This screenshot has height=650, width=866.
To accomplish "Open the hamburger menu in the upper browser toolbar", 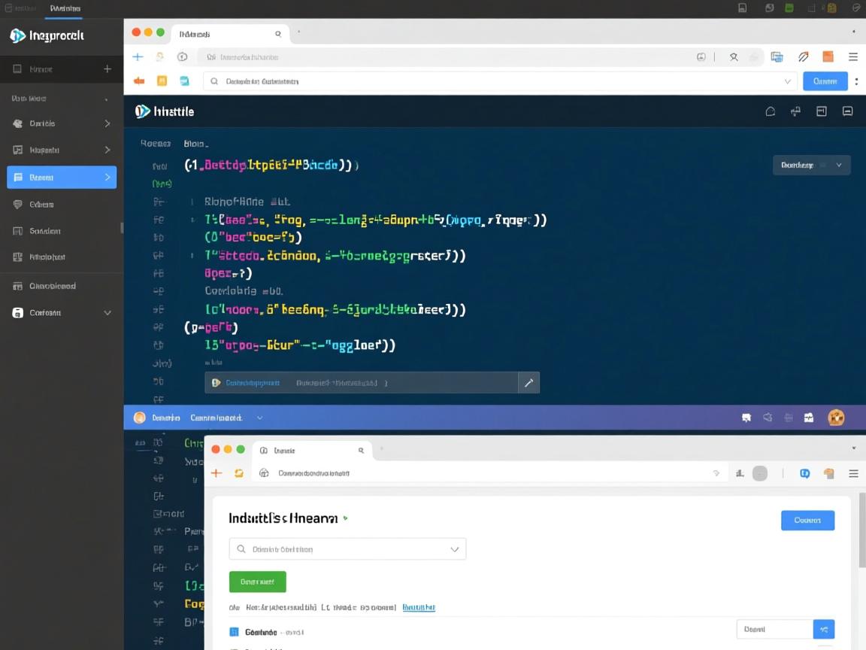I will pyautogui.click(x=853, y=56).
